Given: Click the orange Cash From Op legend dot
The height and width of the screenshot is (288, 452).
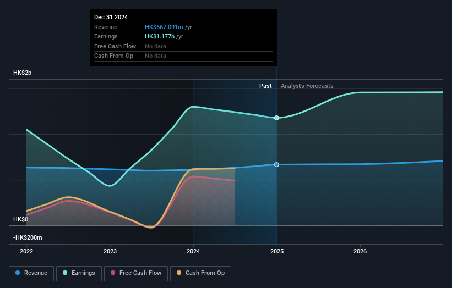Looking at the screenshot, I should coord(179,273).
